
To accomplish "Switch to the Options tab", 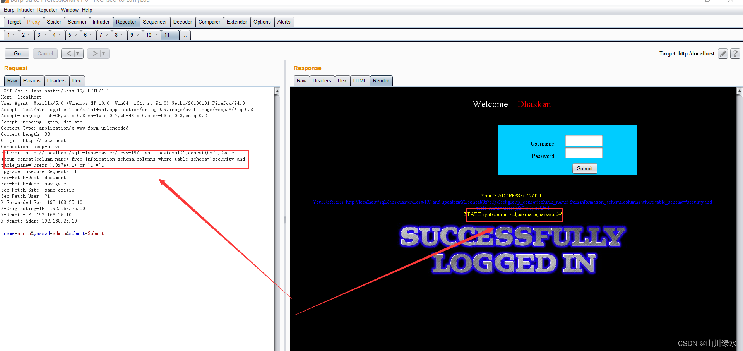I will [262, 22].
